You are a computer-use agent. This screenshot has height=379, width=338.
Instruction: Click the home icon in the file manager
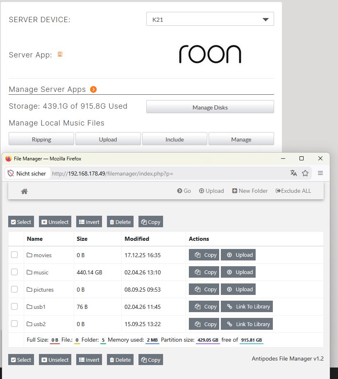pyautogui.click(x=24, y=191)
